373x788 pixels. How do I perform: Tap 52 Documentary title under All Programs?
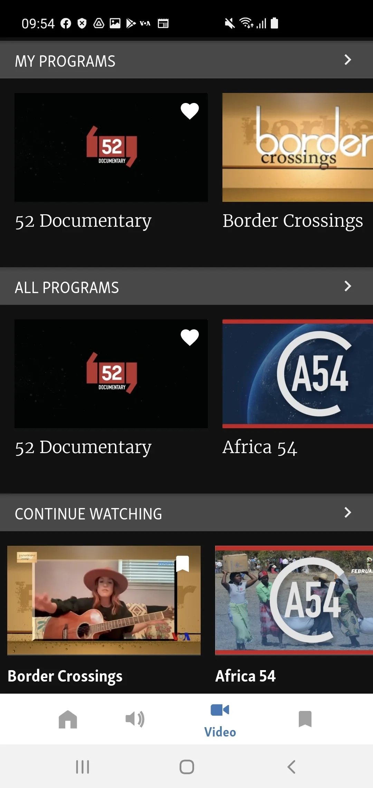click(83, 447)
